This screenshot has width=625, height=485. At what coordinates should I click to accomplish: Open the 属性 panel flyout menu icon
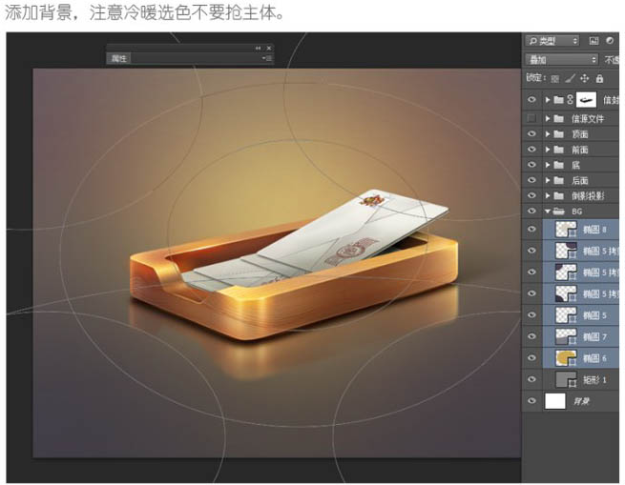[266, 58]
